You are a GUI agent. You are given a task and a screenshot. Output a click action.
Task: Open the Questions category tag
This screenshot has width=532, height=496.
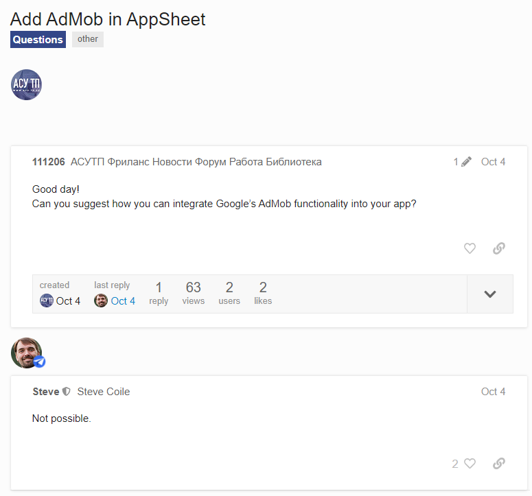point(38,40)
